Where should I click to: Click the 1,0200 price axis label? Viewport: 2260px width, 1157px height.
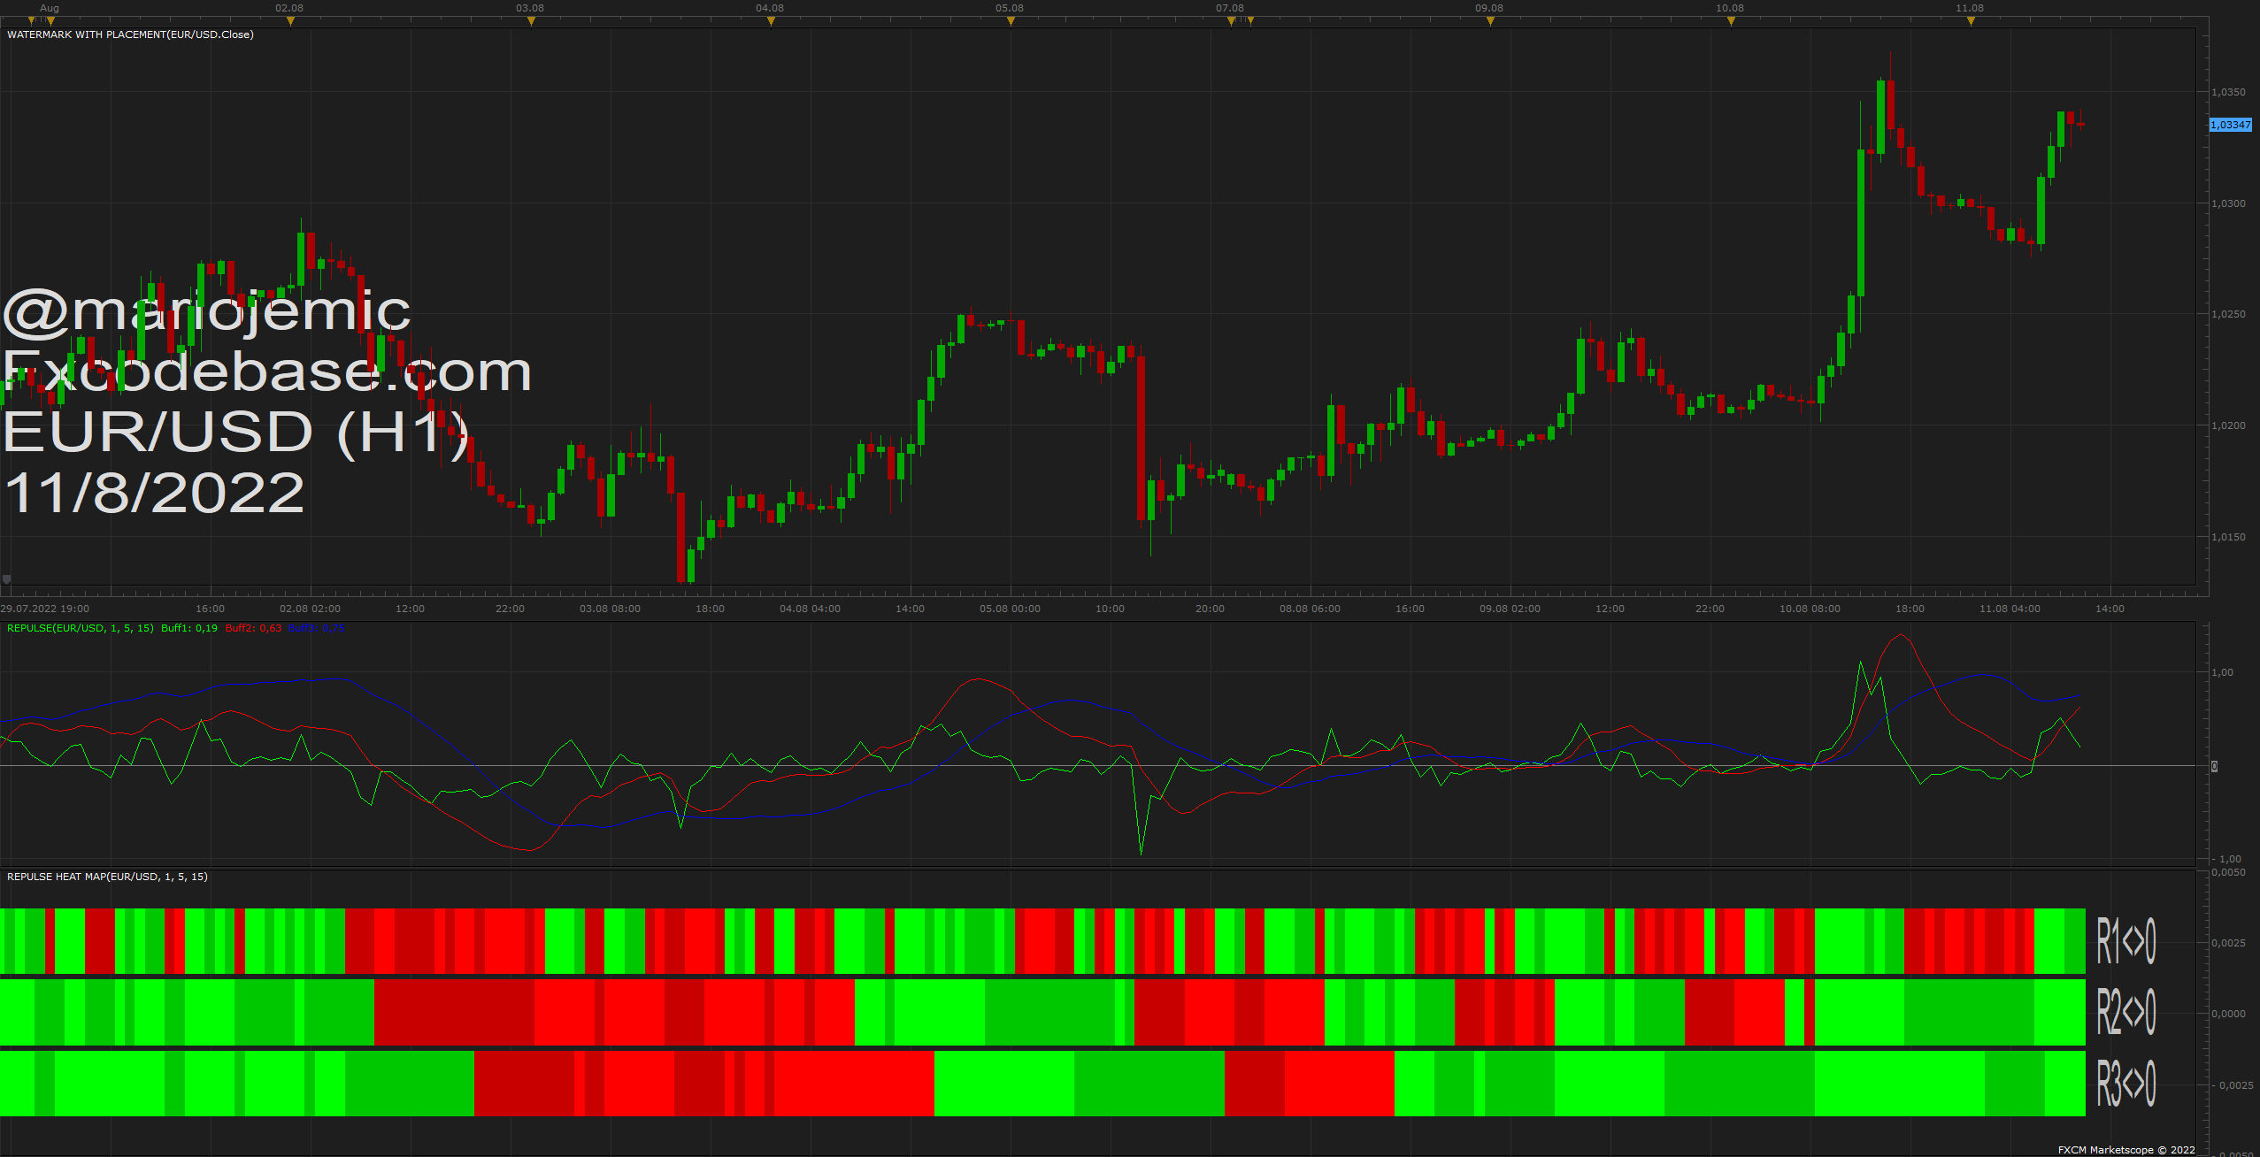tap(2228, 425)
